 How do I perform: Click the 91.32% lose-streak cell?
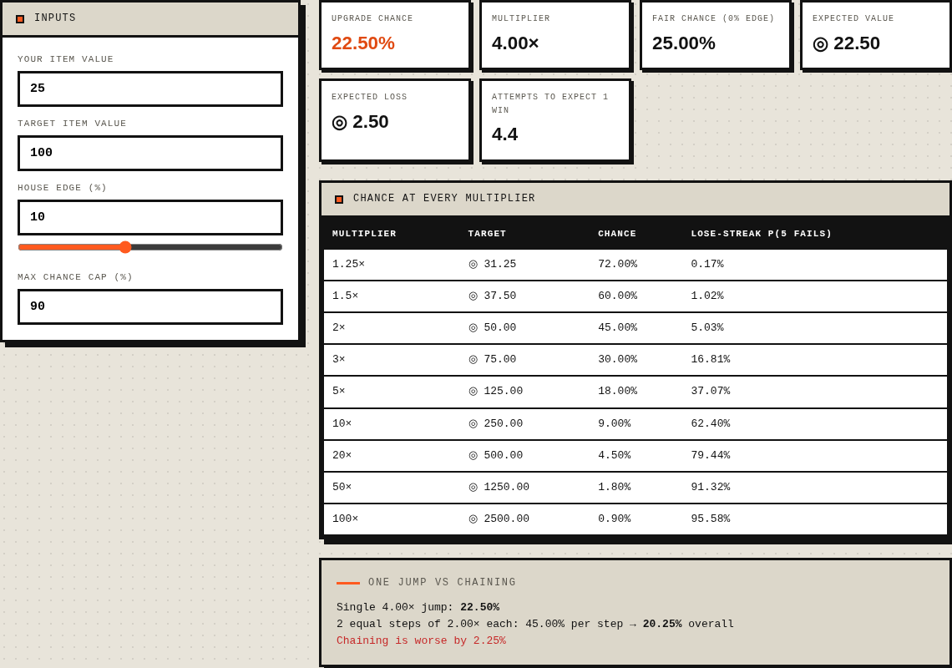tap(711, 487)
